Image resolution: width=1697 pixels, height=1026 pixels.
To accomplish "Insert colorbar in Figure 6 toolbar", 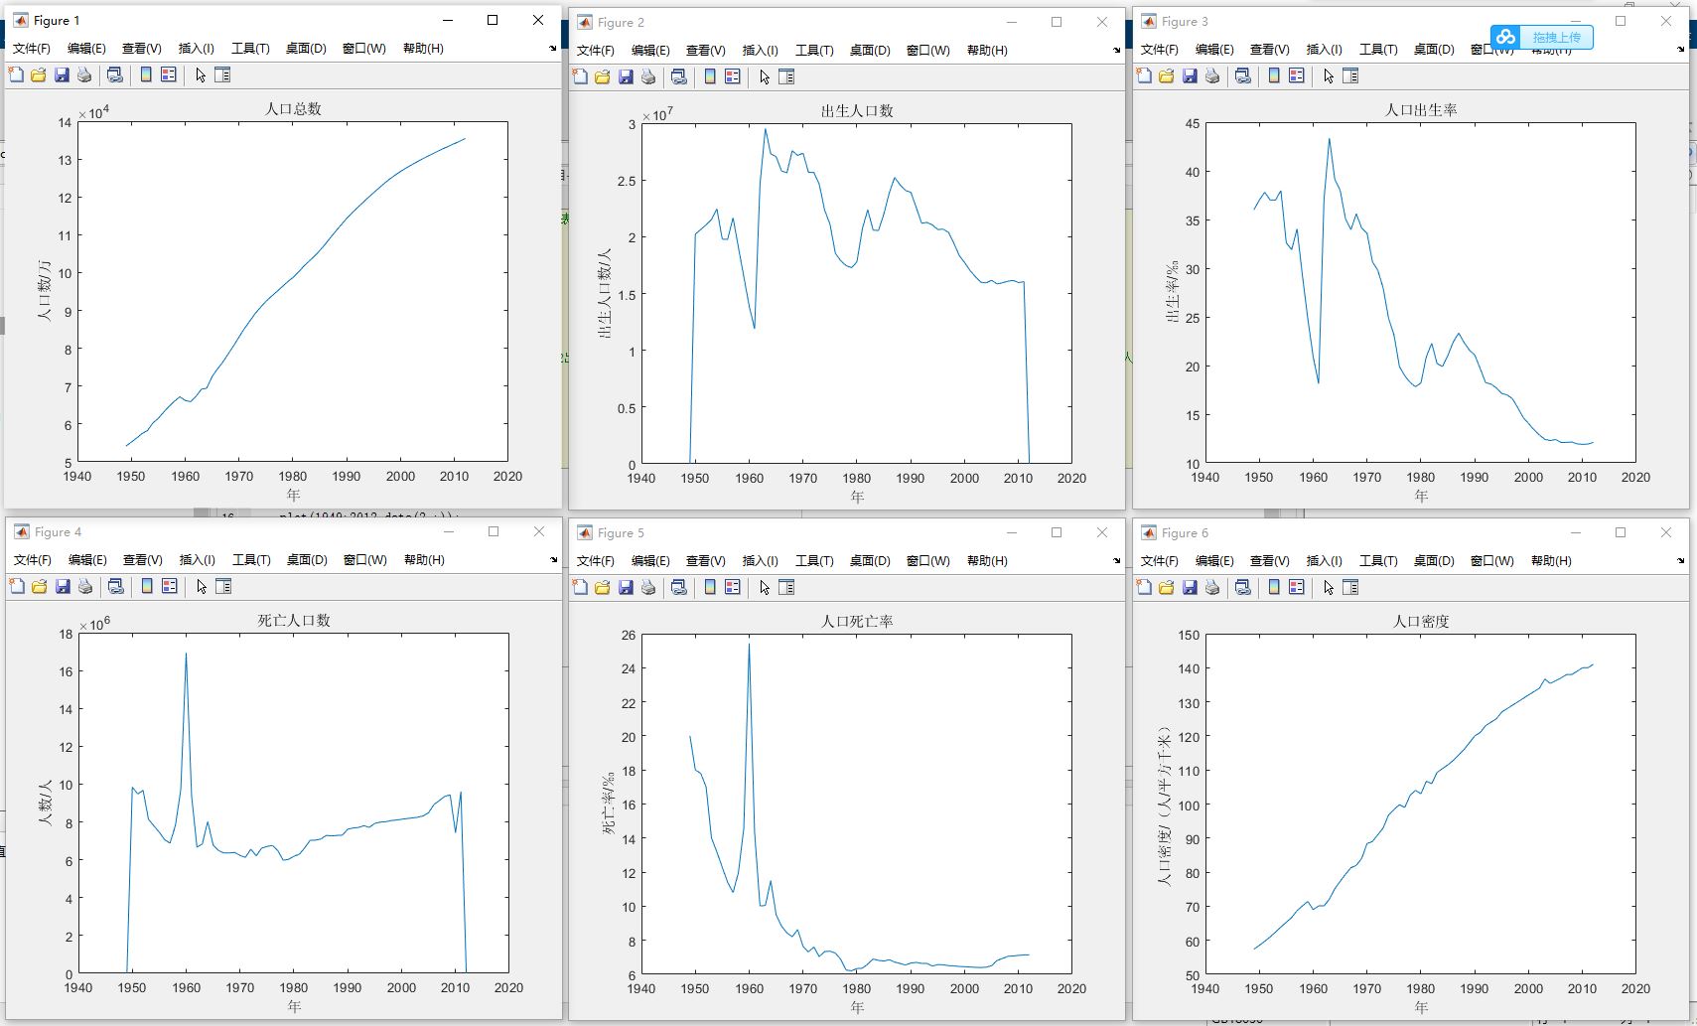I will tap(1274, 587).
